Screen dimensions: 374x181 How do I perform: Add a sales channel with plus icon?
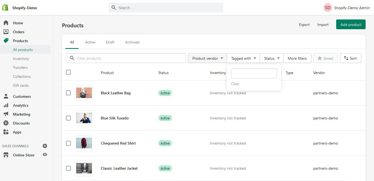[x=45, y=146]
